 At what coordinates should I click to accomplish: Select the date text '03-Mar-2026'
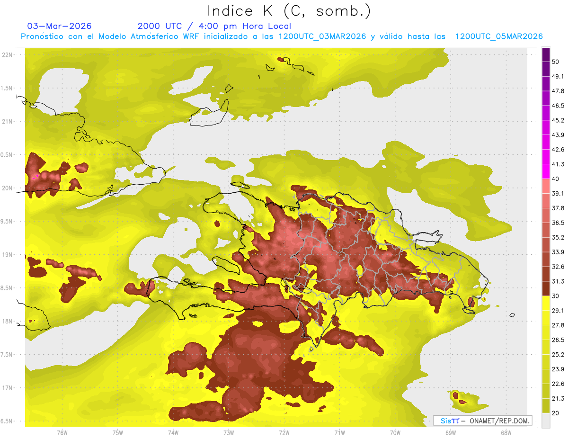click(59, 26)
